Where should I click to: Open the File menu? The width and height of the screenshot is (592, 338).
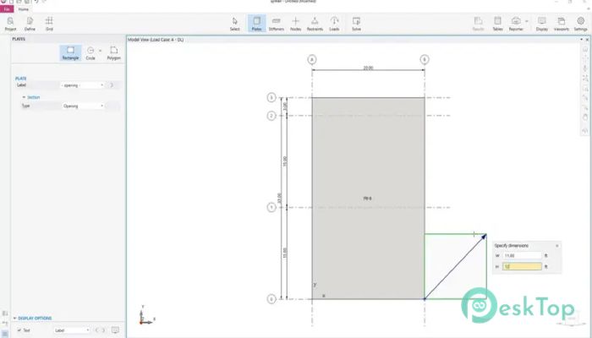pyautogui.click(x=7, y=9)
